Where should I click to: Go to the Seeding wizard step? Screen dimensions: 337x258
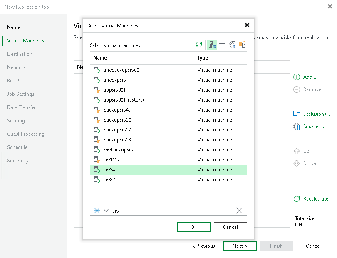(x=16, y=121)
